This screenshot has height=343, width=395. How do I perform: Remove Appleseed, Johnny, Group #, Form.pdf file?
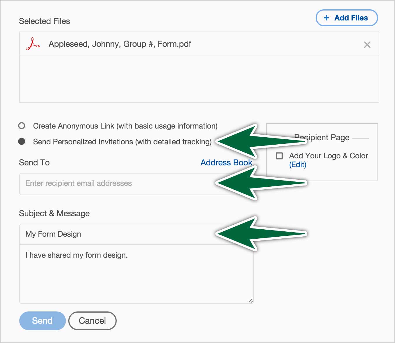367,45
